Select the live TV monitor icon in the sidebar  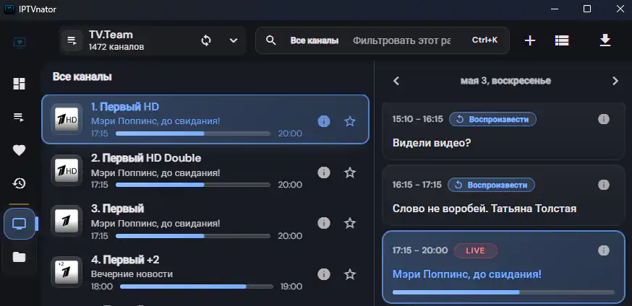[x=19, y=224]
